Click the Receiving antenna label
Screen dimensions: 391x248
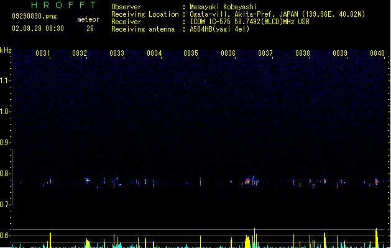tap(143, 29)
